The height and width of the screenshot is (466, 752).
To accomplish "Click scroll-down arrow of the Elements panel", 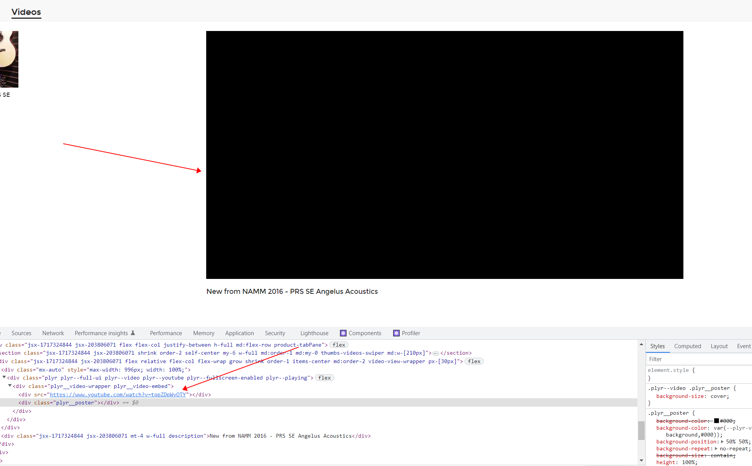I will pos(641,460).
